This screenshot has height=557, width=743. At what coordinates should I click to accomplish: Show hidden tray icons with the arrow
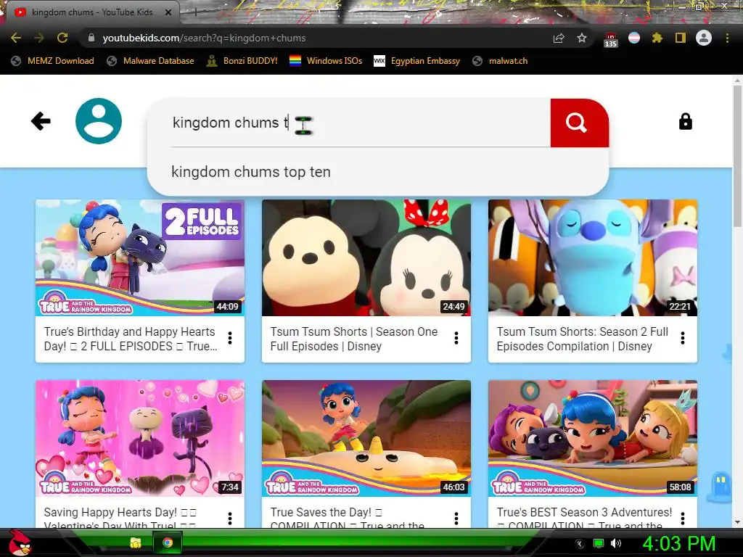580,544
